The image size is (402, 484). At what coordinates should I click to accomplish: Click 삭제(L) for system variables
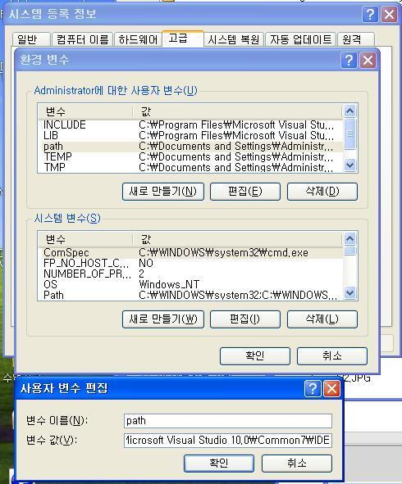click(322, 319)
